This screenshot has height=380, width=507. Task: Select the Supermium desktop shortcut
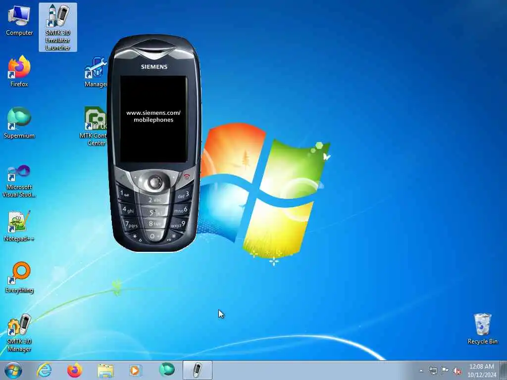[x=19, y=123]
